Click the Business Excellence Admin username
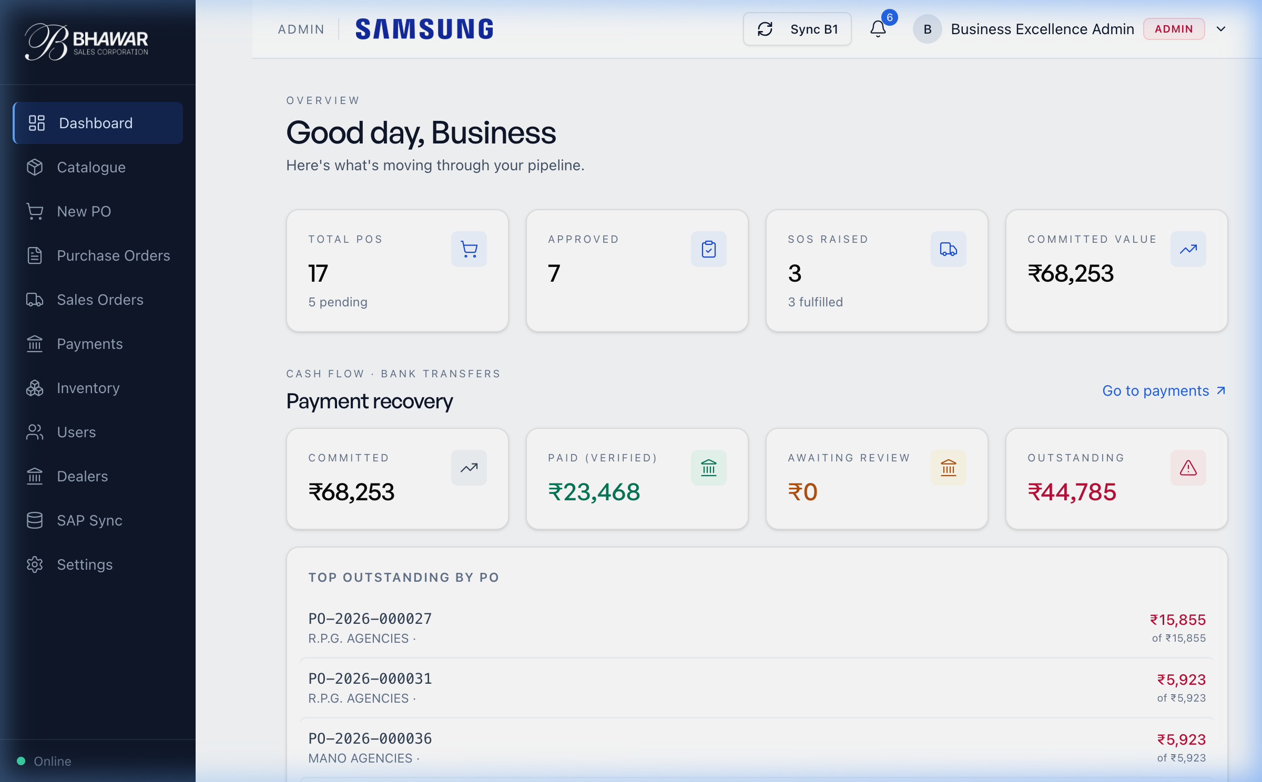 pyautogui.click(x=1042, y=29)
